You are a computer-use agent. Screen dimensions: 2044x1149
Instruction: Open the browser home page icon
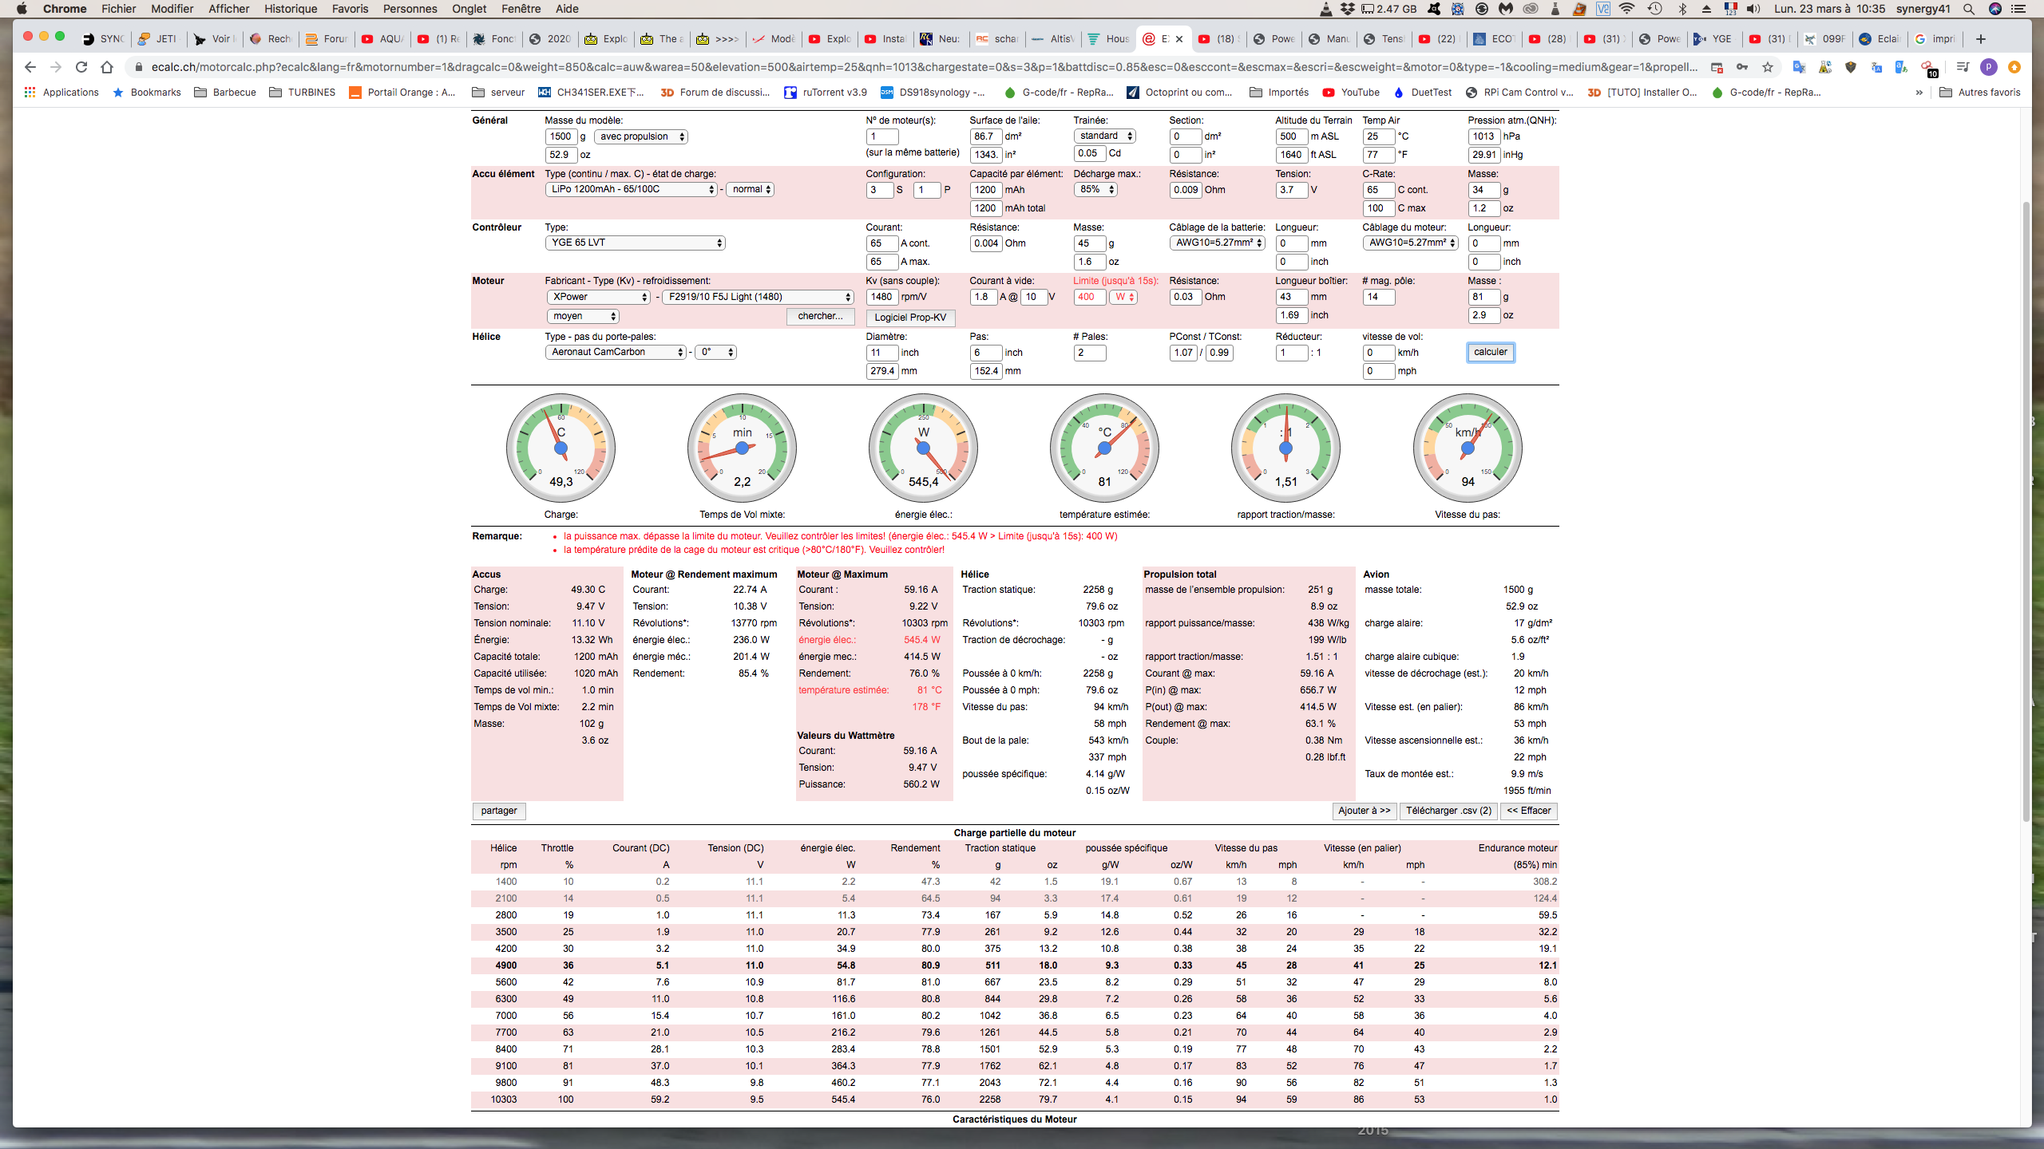pos(107,67)
